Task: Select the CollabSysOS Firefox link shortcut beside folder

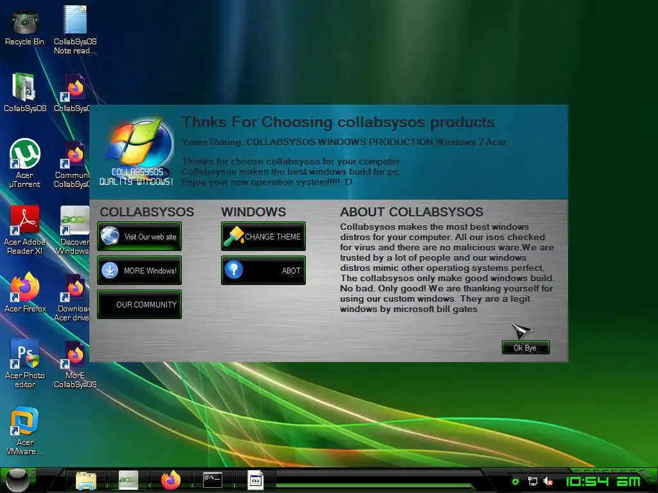Action: 72,93
